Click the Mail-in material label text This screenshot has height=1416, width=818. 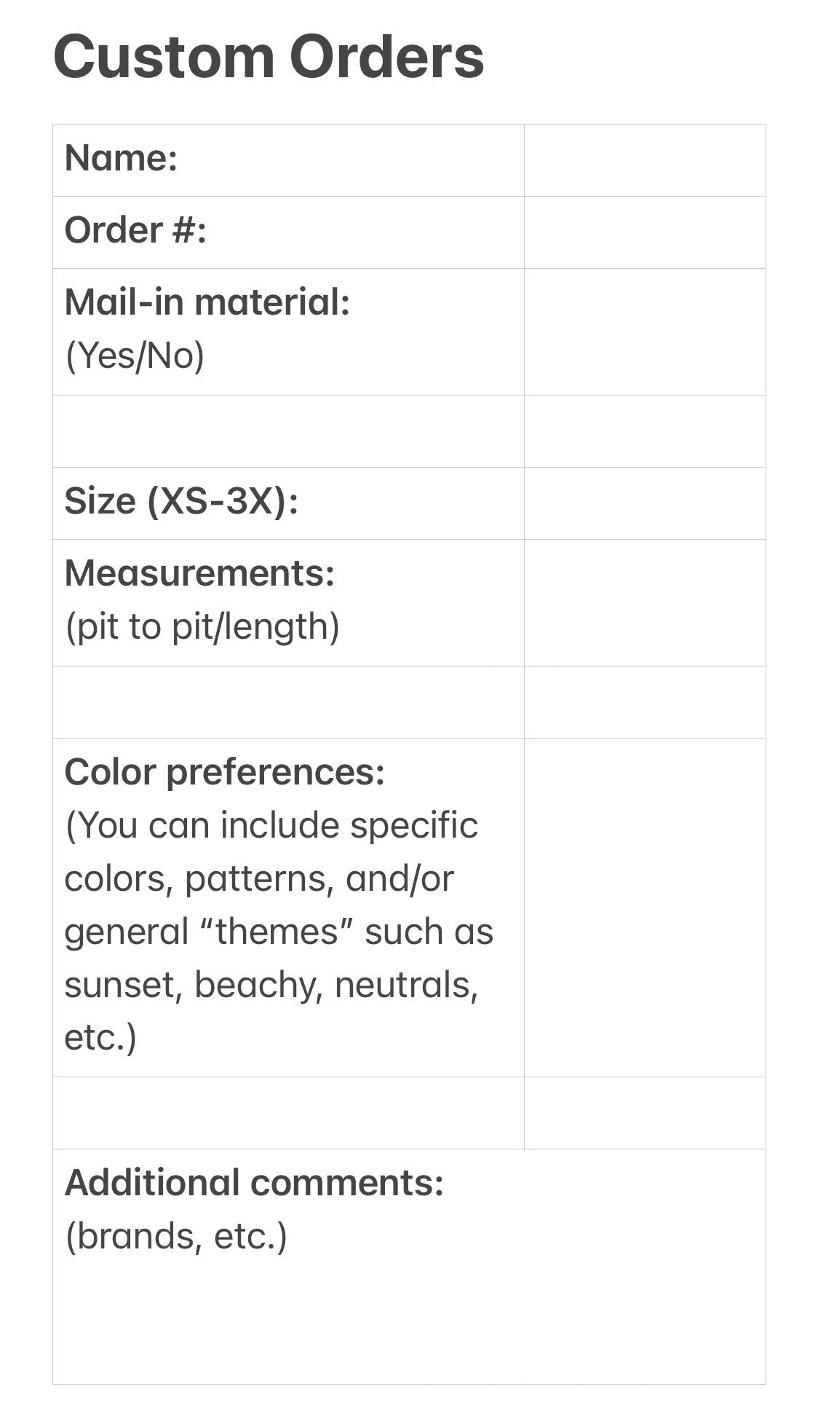coord(207,302)
